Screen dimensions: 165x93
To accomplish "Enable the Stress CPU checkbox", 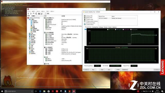I will [x=87, y=16].
